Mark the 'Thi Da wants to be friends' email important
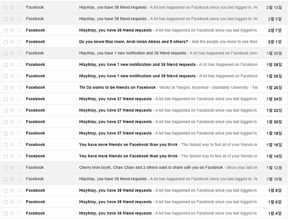The width and height of the screenshot is (288, 219). click(19, 88)
